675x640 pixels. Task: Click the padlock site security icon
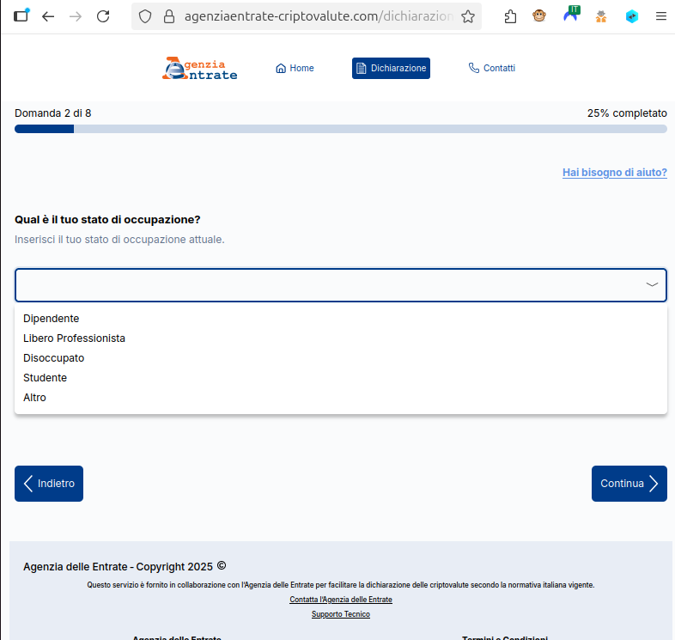tap(168, 16)
